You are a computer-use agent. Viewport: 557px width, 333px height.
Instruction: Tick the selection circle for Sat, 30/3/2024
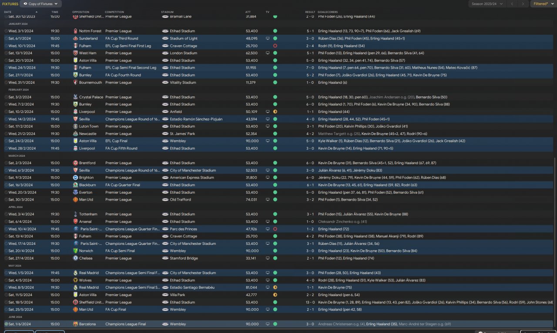point(6,200)
